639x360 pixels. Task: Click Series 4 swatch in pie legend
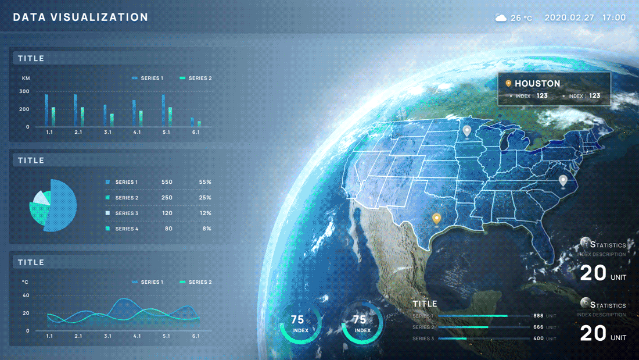click(107, 229)
